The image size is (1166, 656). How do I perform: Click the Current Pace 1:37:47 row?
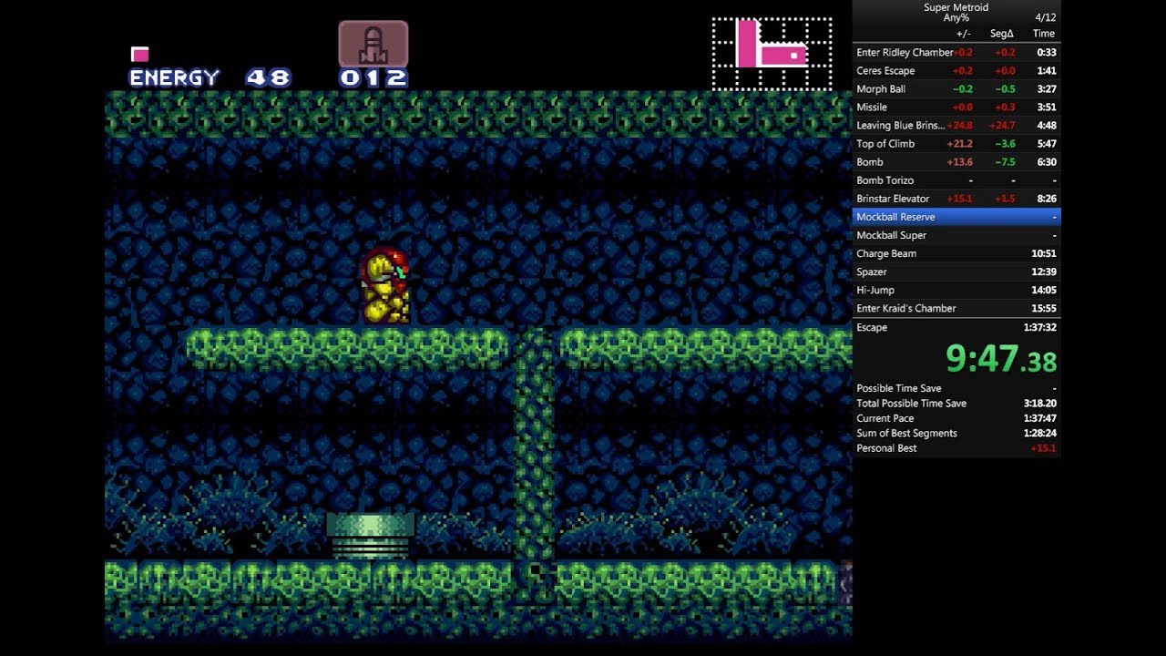[x=956, y=418]
